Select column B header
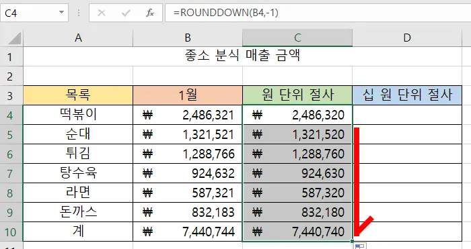 (188, 38)
